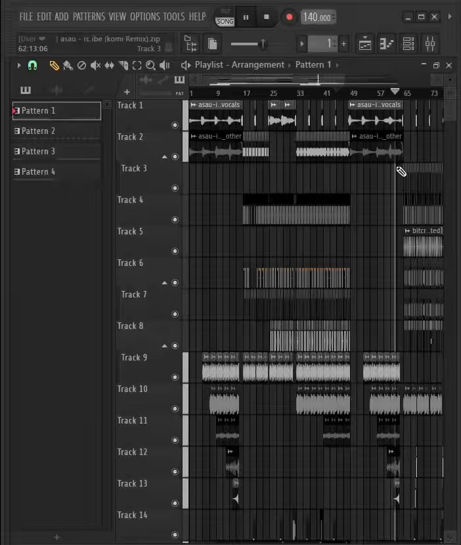Click the stop playback button
The width and height of the screenshot is (461, 545).
tap(267, 16)
